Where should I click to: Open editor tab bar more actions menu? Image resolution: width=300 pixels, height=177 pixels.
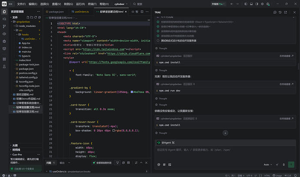[x=147, y=12]
